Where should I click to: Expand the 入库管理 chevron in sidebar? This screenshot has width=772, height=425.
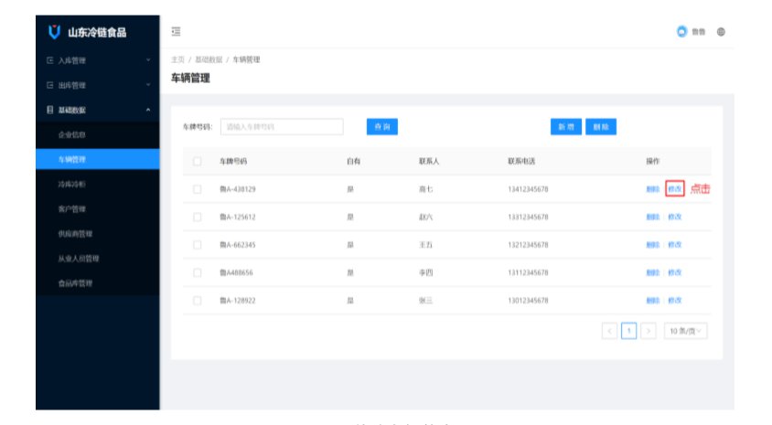[x=148, y=60]
